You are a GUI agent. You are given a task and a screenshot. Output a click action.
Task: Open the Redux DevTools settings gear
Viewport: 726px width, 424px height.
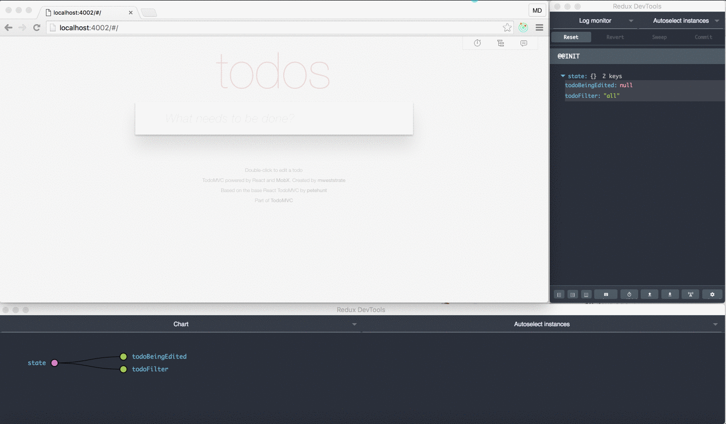712,294
